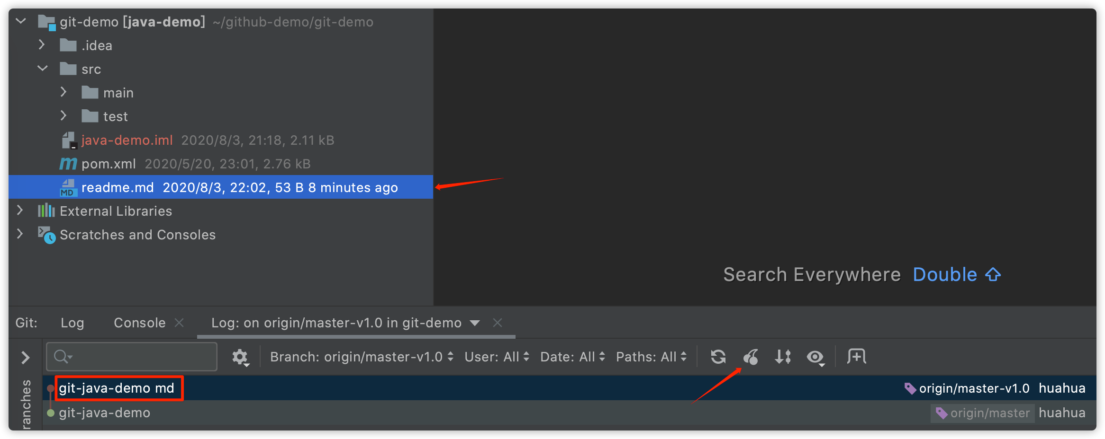Open the User: All filter
Image resolution: width=1105 pixels, height=439 pixels.
click(x=497, y=357)
